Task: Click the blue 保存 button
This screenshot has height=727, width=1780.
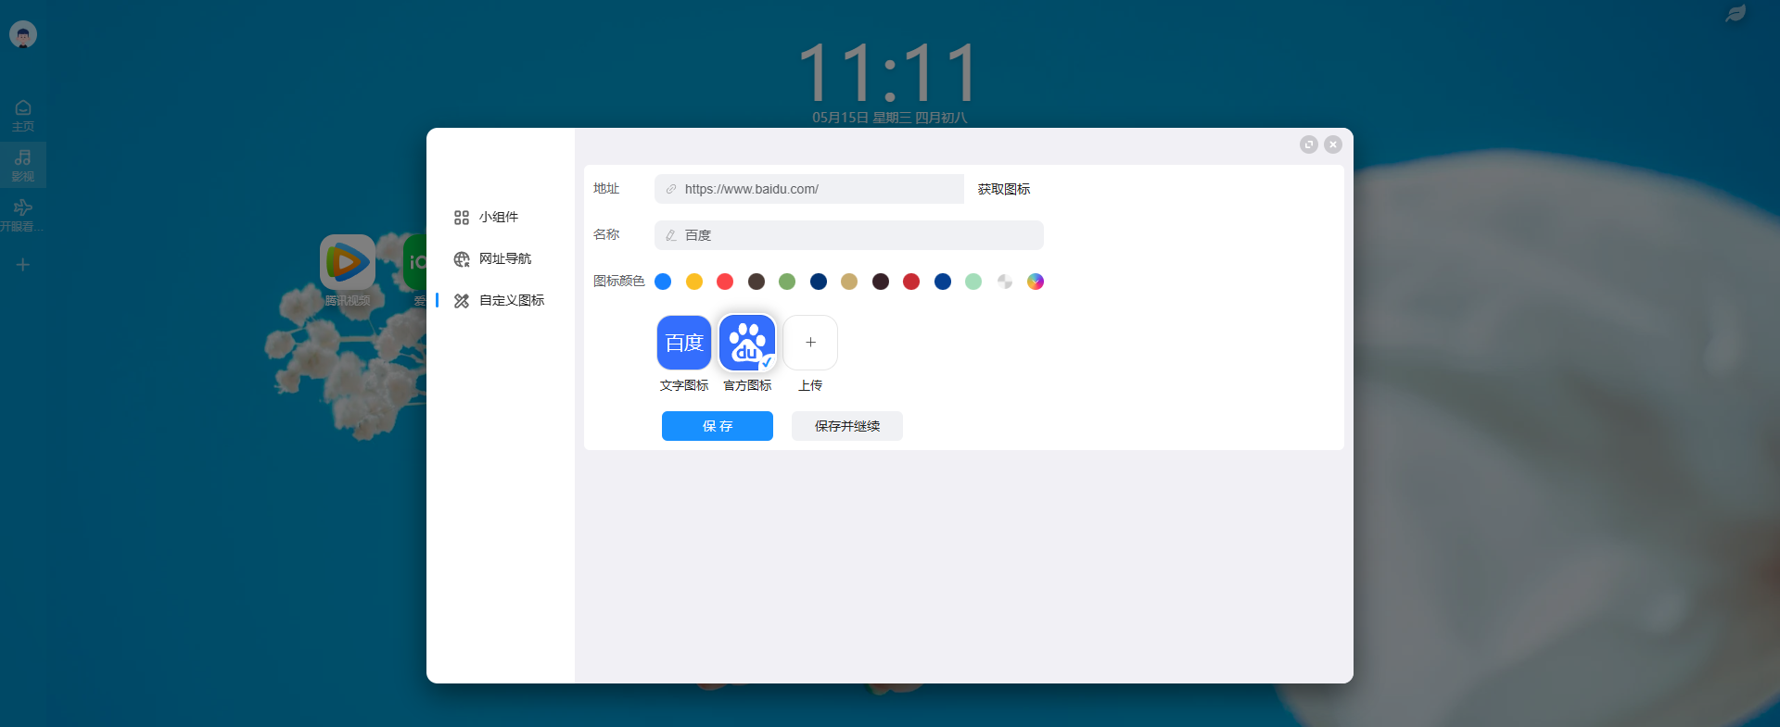Action: [x=718, y=426]
